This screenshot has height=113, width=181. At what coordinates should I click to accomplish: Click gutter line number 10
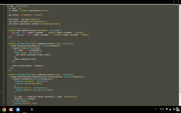tap(4, 26)
